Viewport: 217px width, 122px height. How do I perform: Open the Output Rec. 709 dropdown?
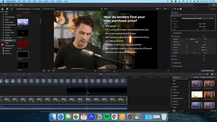[203, 26]
